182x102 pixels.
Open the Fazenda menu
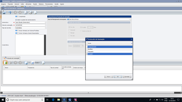10,4
